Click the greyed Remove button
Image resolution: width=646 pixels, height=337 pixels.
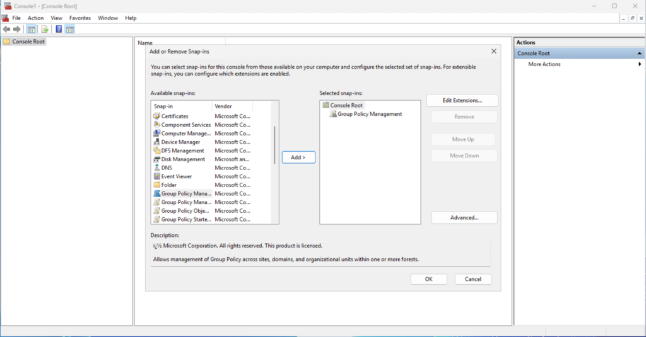coord(464,117)
